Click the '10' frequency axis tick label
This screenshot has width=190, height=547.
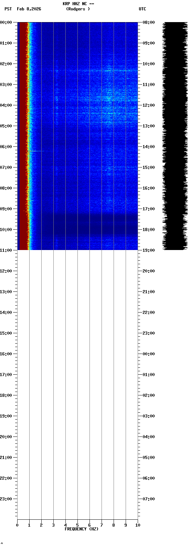[x=138, y=525]
